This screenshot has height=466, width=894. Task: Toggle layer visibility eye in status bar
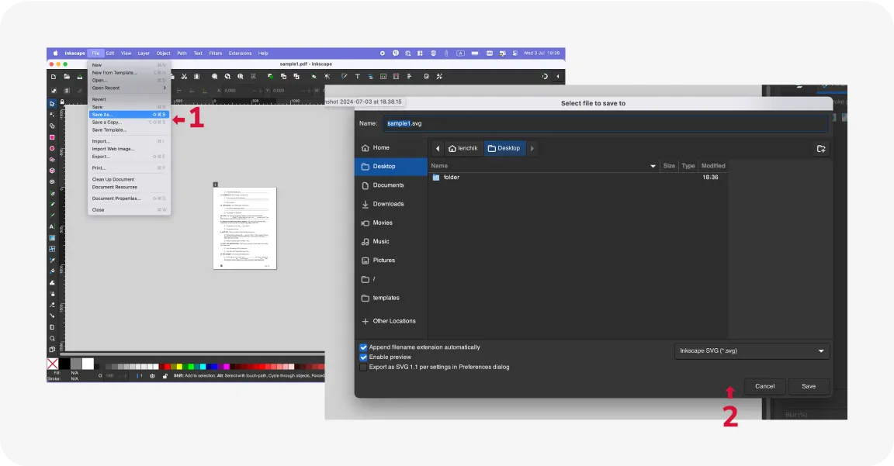(x=152, y=376)
